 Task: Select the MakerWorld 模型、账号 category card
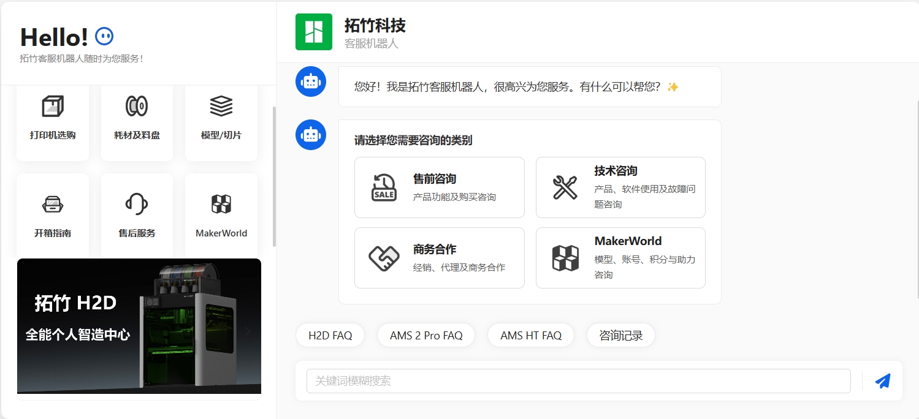click(620, 258)
